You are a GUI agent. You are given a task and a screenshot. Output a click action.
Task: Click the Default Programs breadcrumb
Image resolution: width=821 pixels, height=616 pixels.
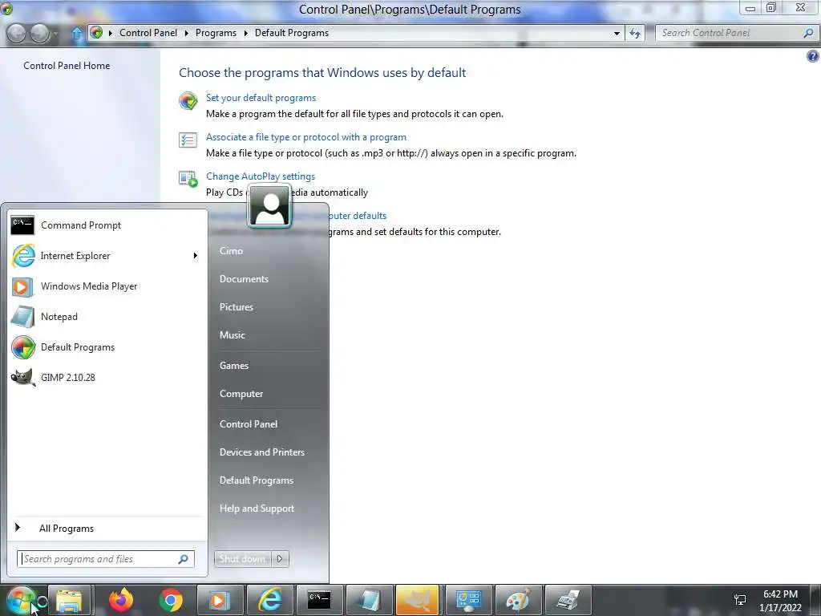(x=292, y=32)
